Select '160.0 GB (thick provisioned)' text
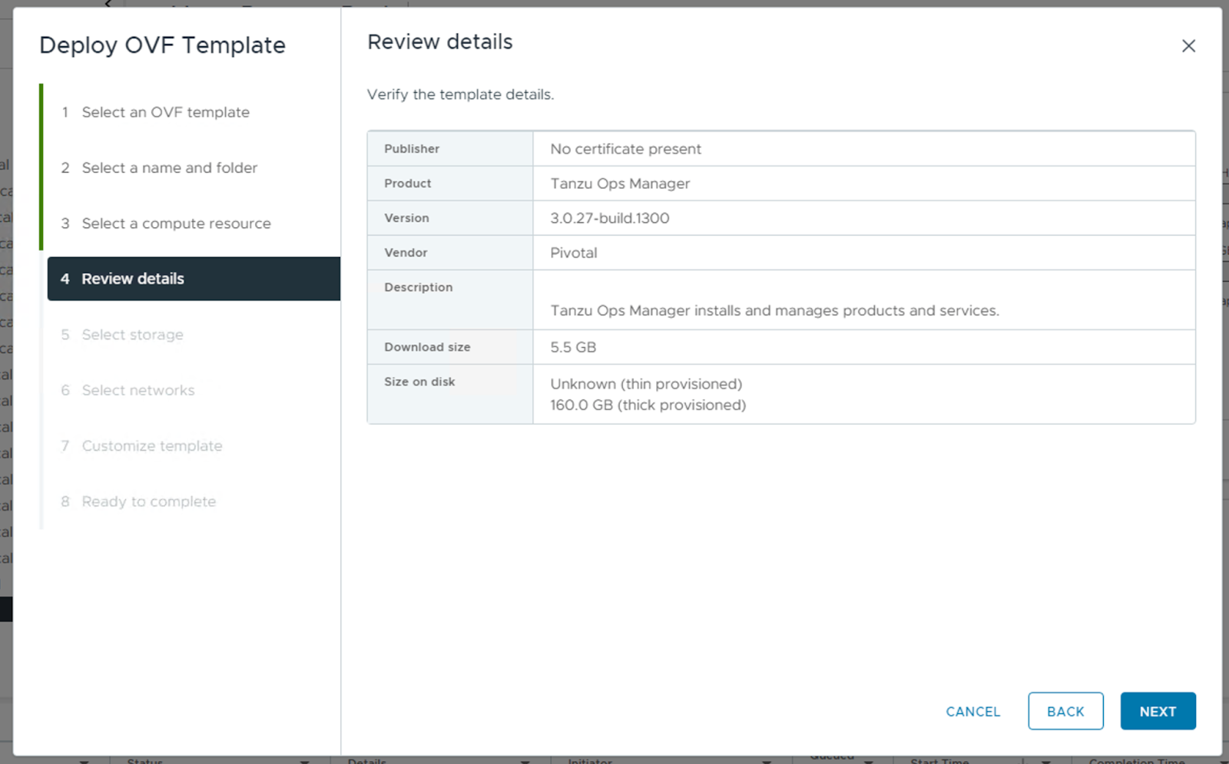The width and height of the screenshot is (1229, 764). pos(648,405)
